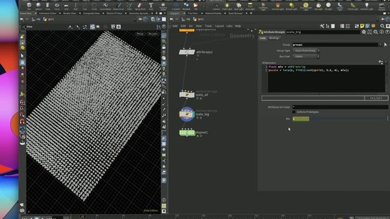The height and width of the screenshot is (219, 390).
Task: Click the group selection arrow button
Action: tap(386, 44)
